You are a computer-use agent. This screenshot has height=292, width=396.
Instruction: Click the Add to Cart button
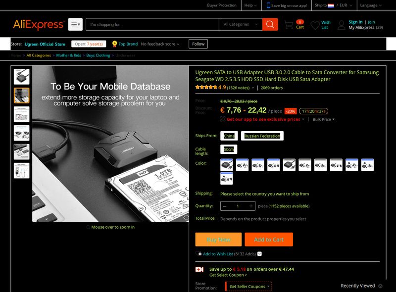(x=269, y=240)
